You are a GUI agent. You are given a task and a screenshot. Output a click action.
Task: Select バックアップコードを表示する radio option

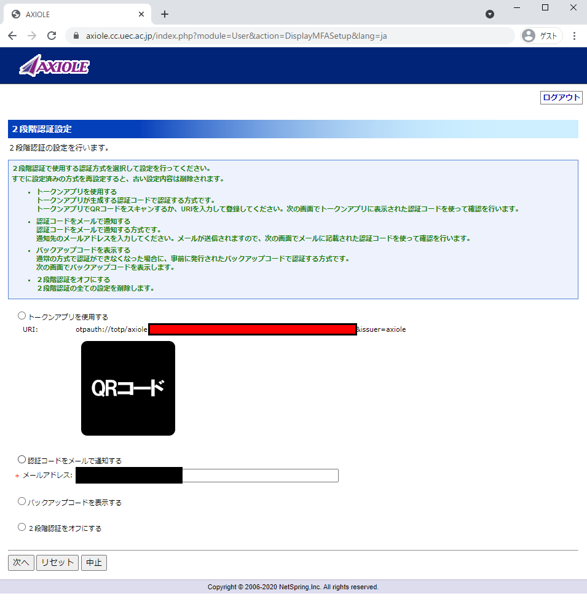coord(22,501)
